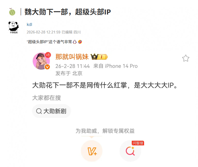Image resolution: width=198 pixels, height=167 pixels.
Task: Click the post timestamp 26-2-28 11:44
Action: pyautogui.click(x=72, y=66)
